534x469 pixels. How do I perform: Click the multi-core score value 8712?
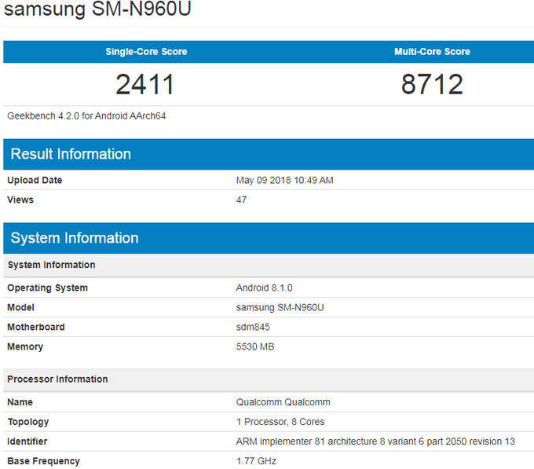pos(432,84)
